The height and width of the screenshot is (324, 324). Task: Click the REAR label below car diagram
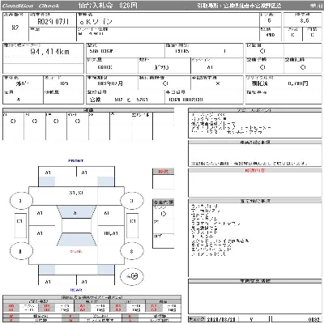click(x=76, y=290)
